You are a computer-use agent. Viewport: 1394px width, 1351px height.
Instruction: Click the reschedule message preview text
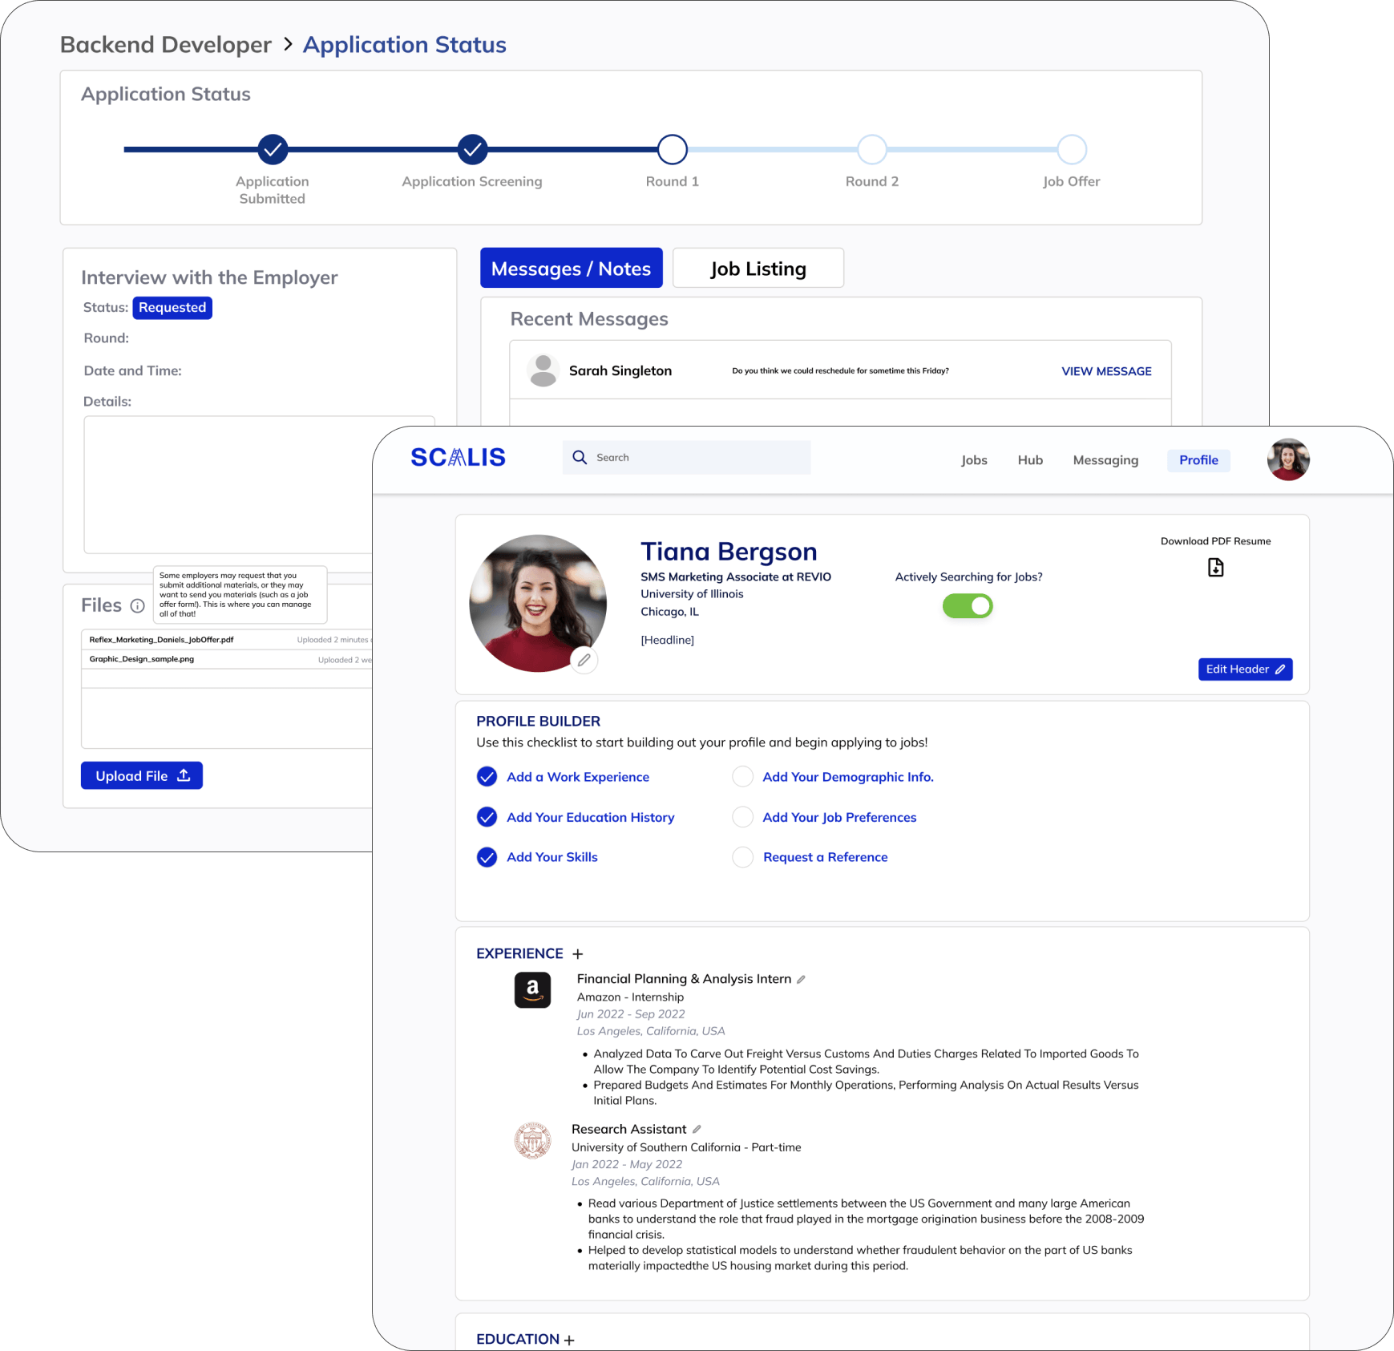pyautogui.click(x=840, y=370)
